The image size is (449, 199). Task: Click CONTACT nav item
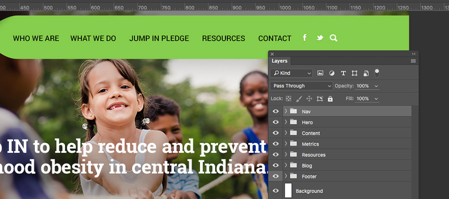pyautogui.click(x=274, y=38)
